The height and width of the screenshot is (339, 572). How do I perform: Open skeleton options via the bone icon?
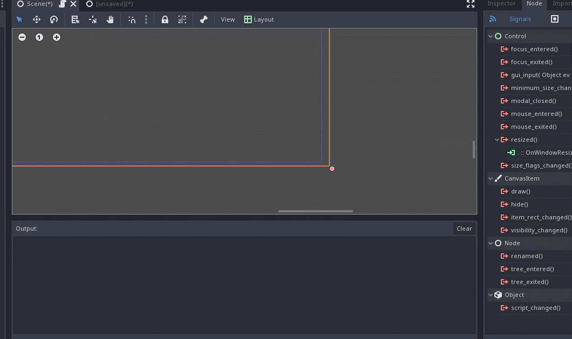(203, 19)
